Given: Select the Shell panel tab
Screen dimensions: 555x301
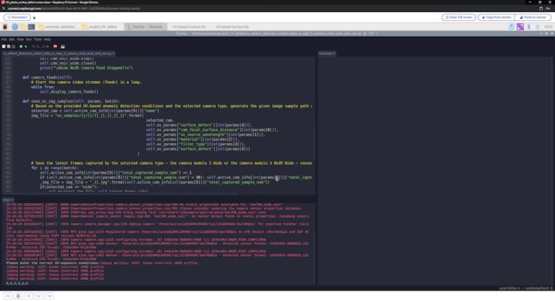Looking at the screenshot, I should [x=7, y=200].
